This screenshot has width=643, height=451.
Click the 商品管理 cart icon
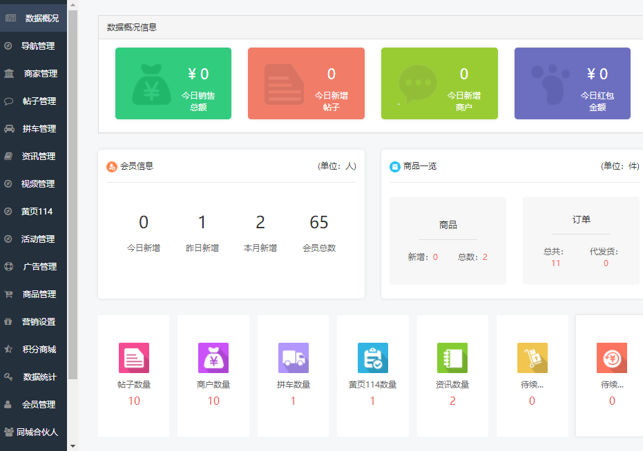point(8,294)
